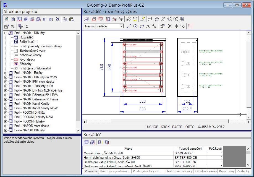Viewport: 254px width, 177px height.
Task: Click the renumber cabinets 1-2 icon
Action: point(32,19)
